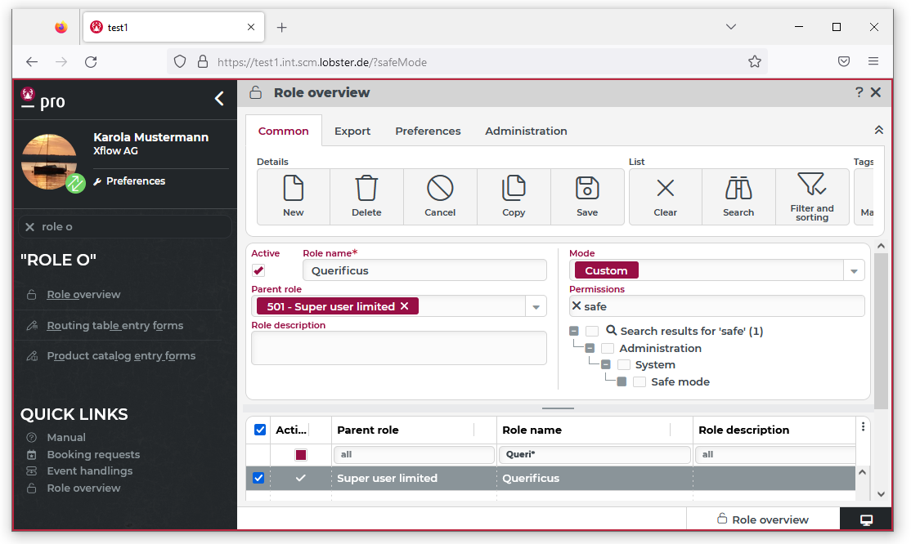Open Pocket save icon in Firefox
Viewport: 911px width, 544px height.
click(844, 61)
